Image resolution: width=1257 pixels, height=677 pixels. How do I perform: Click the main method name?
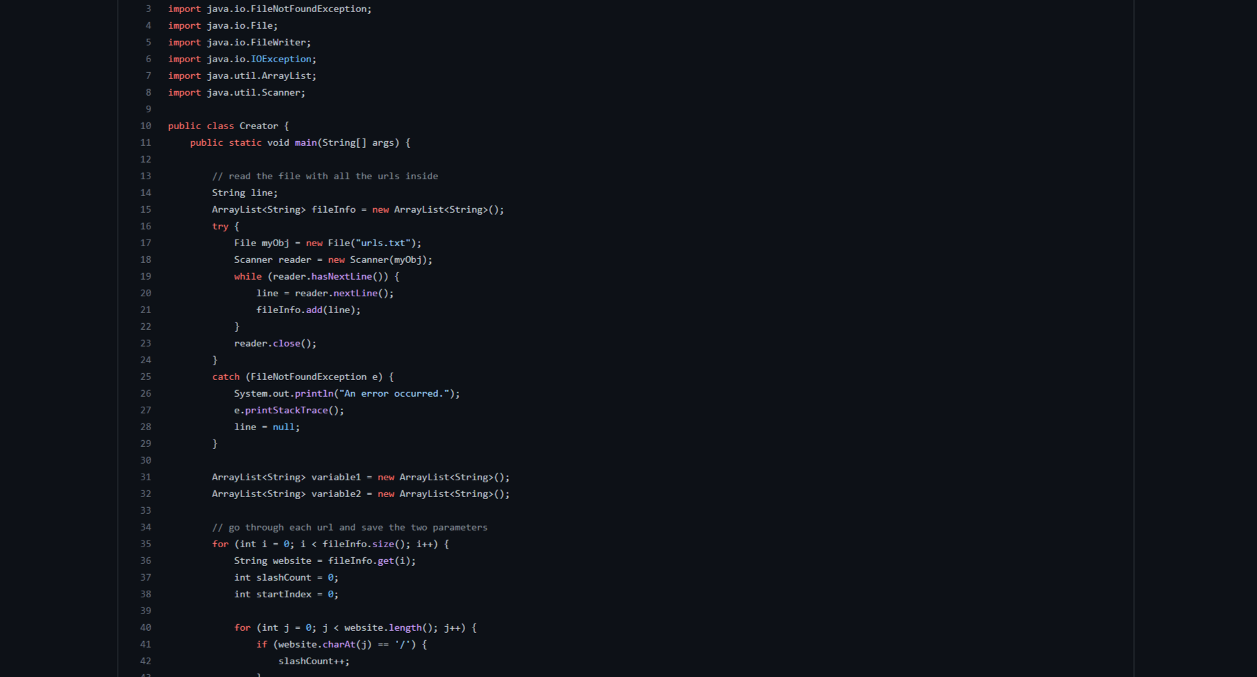(306, 142)
